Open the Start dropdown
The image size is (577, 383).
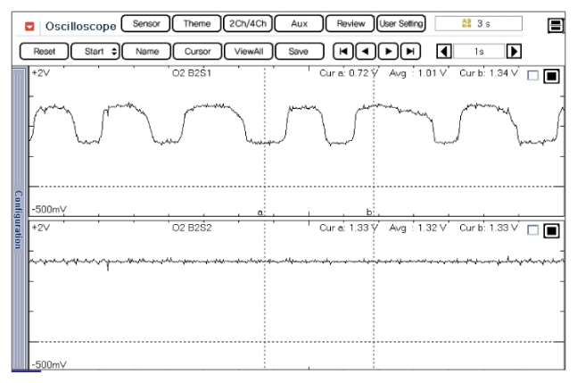(x=93, y=52)
